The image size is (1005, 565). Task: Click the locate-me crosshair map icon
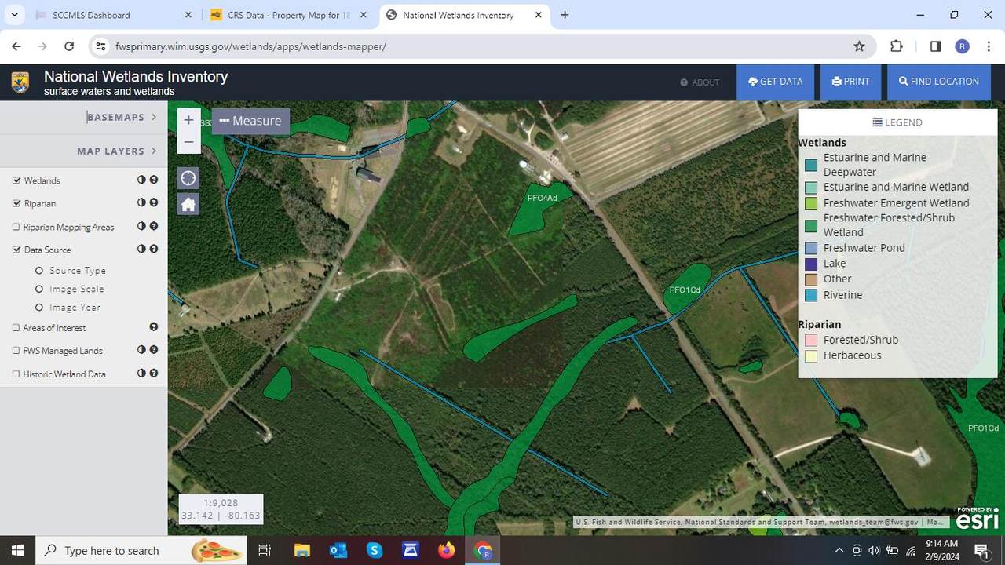(x=188, y=178)
